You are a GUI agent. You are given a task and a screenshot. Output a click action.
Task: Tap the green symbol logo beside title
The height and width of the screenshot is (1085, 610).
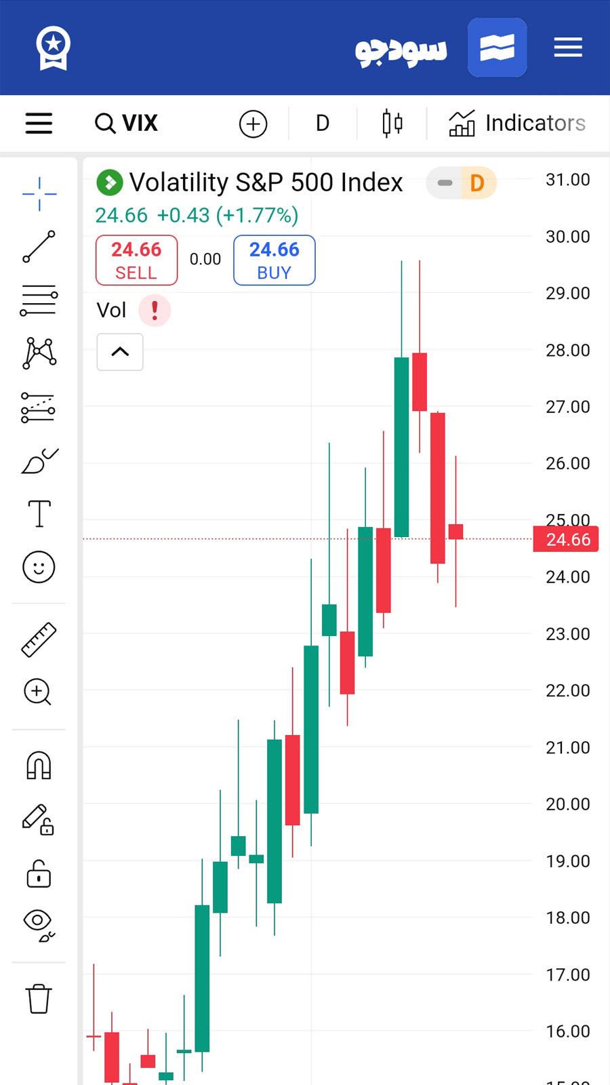110,182
